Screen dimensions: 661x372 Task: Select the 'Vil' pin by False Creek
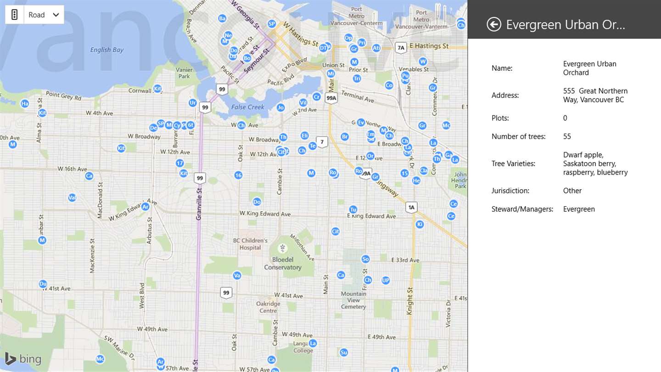(x=303, y=103)
